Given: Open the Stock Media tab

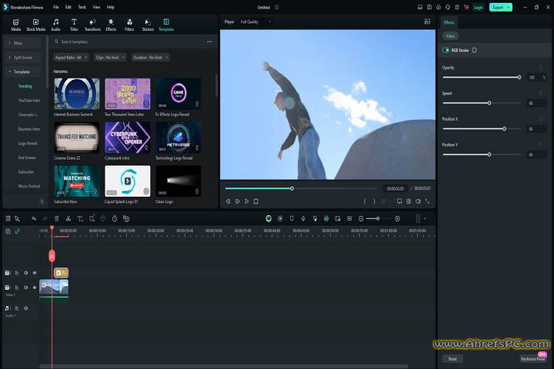Looking at the screenshot, I should click(35, 25).
